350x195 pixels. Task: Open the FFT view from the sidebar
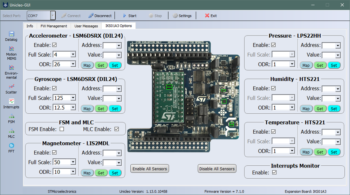click(x=11, y=148)
